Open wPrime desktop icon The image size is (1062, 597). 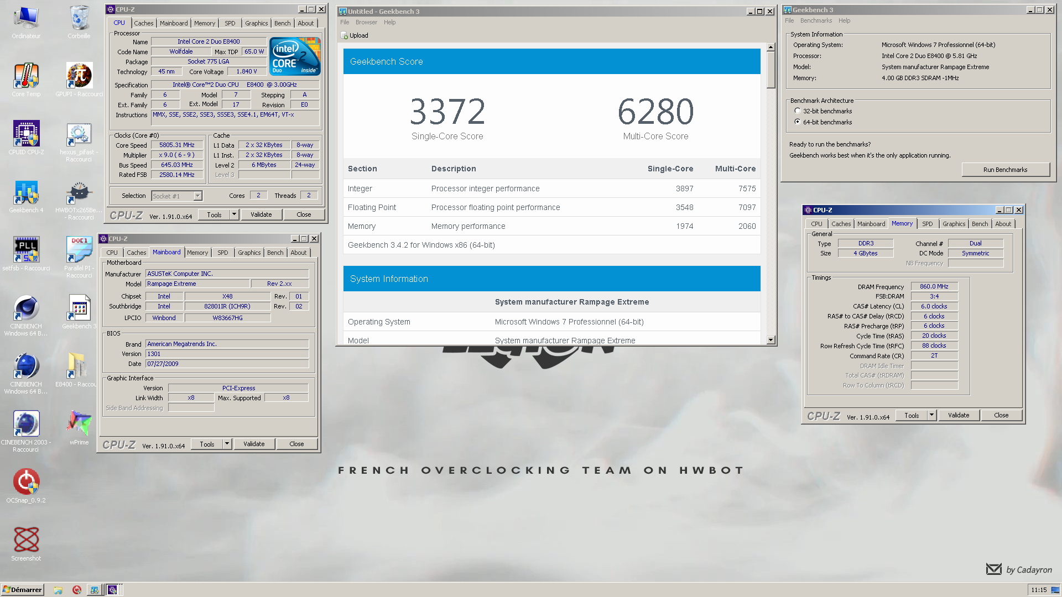[x=79, y=428]
